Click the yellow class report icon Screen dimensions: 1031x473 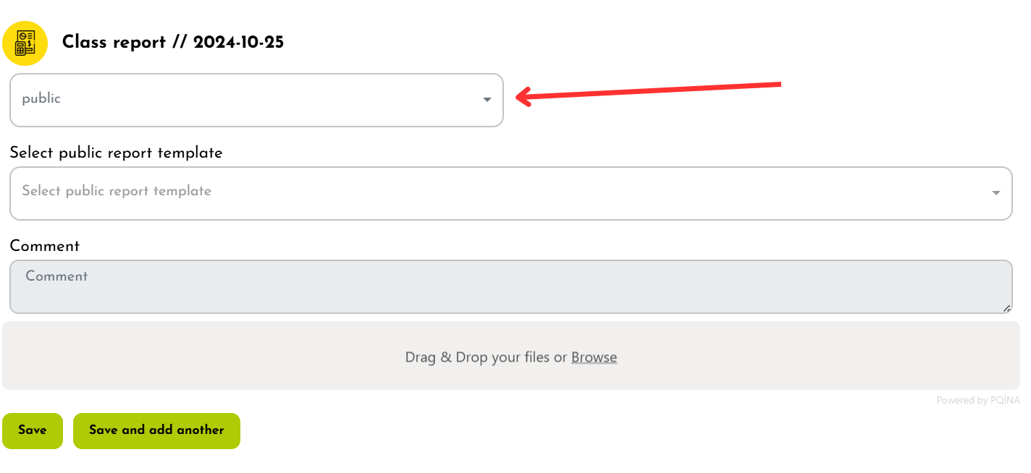(25, 43)
